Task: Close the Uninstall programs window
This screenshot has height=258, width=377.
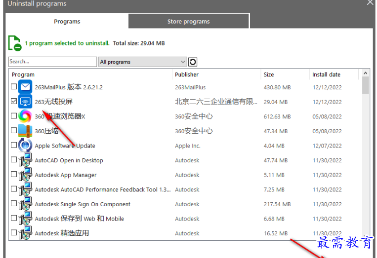Action: pos(370,2)
